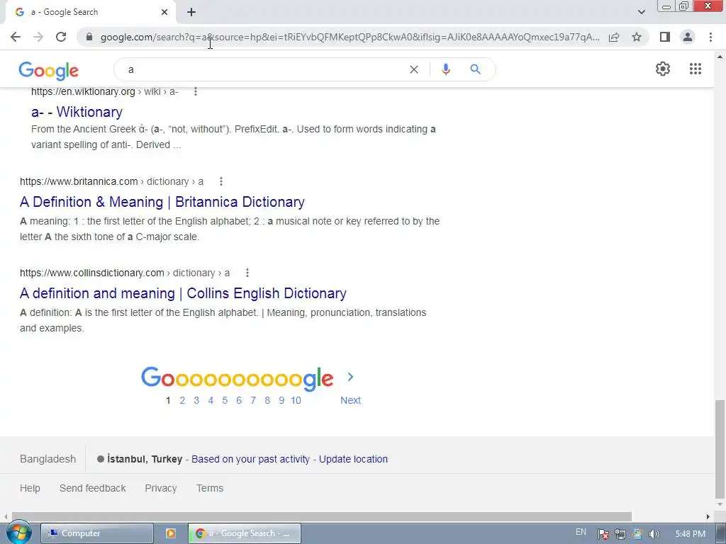Click the pagination right chevron arrow
Screen dimensions: 726x544
350,377
